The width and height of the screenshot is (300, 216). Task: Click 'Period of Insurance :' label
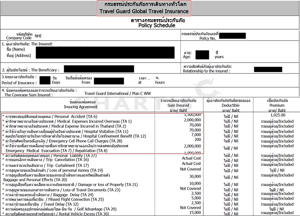(19, 83)
